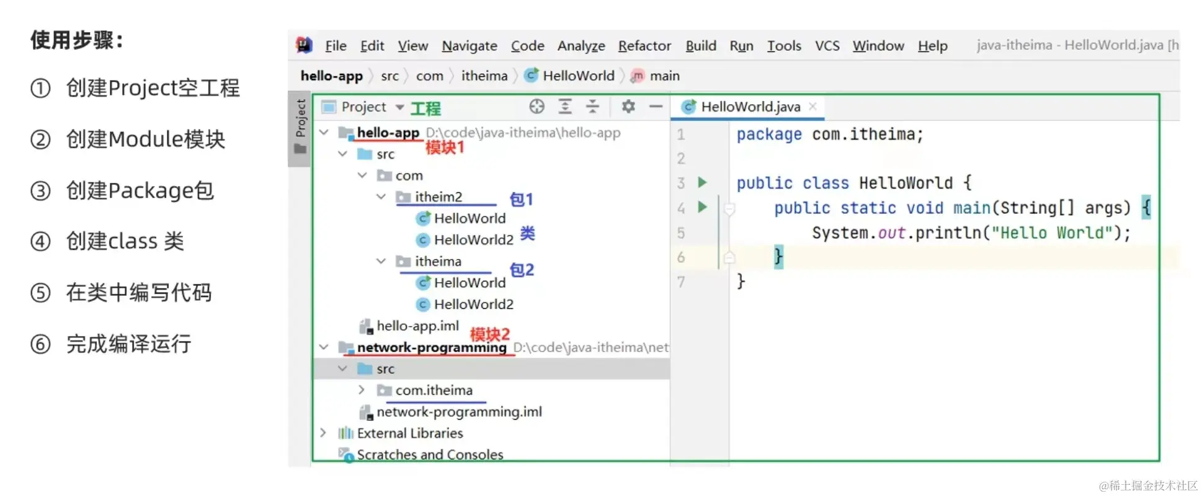The height and width of the screenshot is (496, 1202).
Task: Select Scratches and Consoles in the tree
Action: point(430,454)
